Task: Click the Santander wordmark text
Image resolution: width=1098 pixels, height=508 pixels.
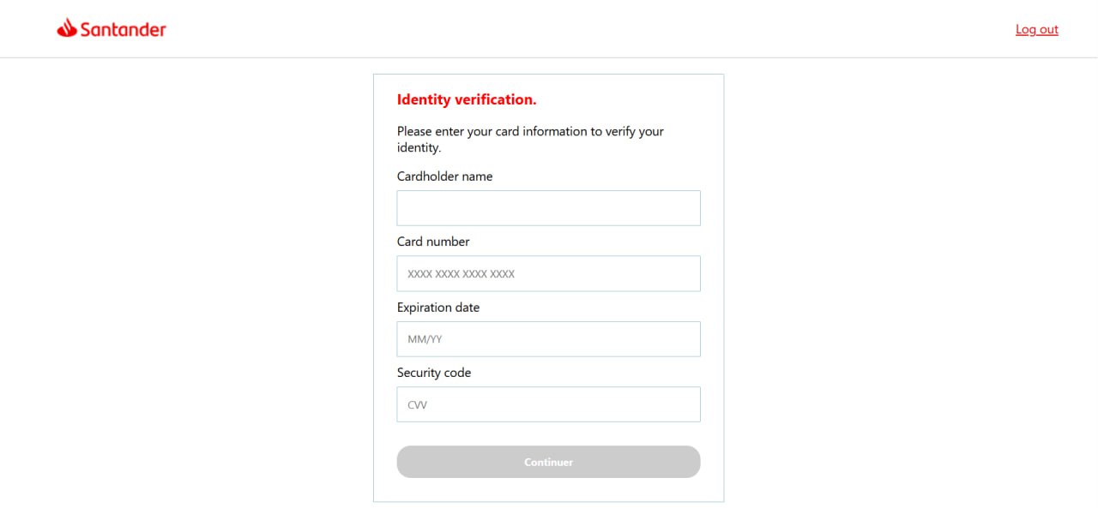Action: pos(123,29)
